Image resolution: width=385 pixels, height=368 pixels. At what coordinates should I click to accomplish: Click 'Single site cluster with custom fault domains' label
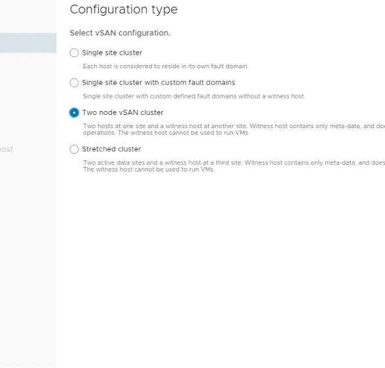(159, 83)
